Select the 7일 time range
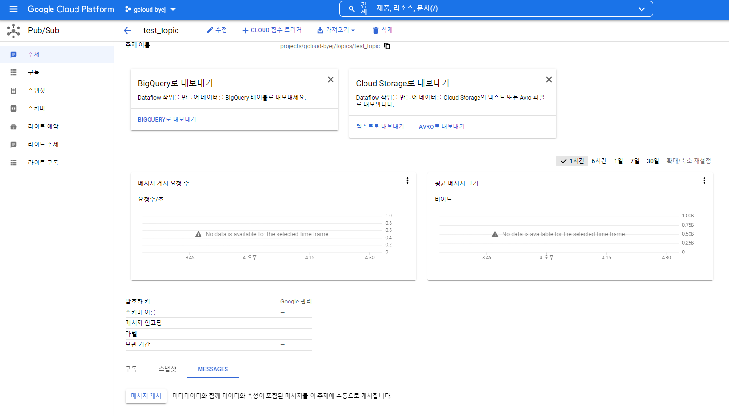Viewport: 729px width, 416px height. pyautogui.click(x=635, y=161)
